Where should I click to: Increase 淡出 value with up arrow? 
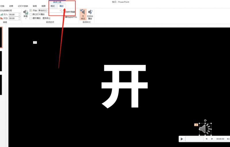tap(19, 18)
